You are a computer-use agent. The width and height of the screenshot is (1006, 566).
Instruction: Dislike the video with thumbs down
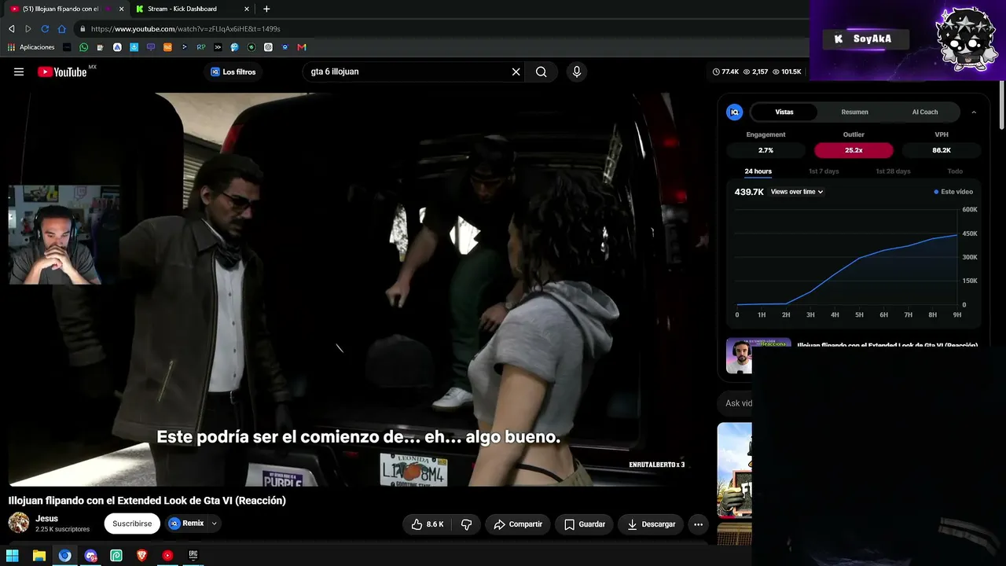click(x=466, y=524)
